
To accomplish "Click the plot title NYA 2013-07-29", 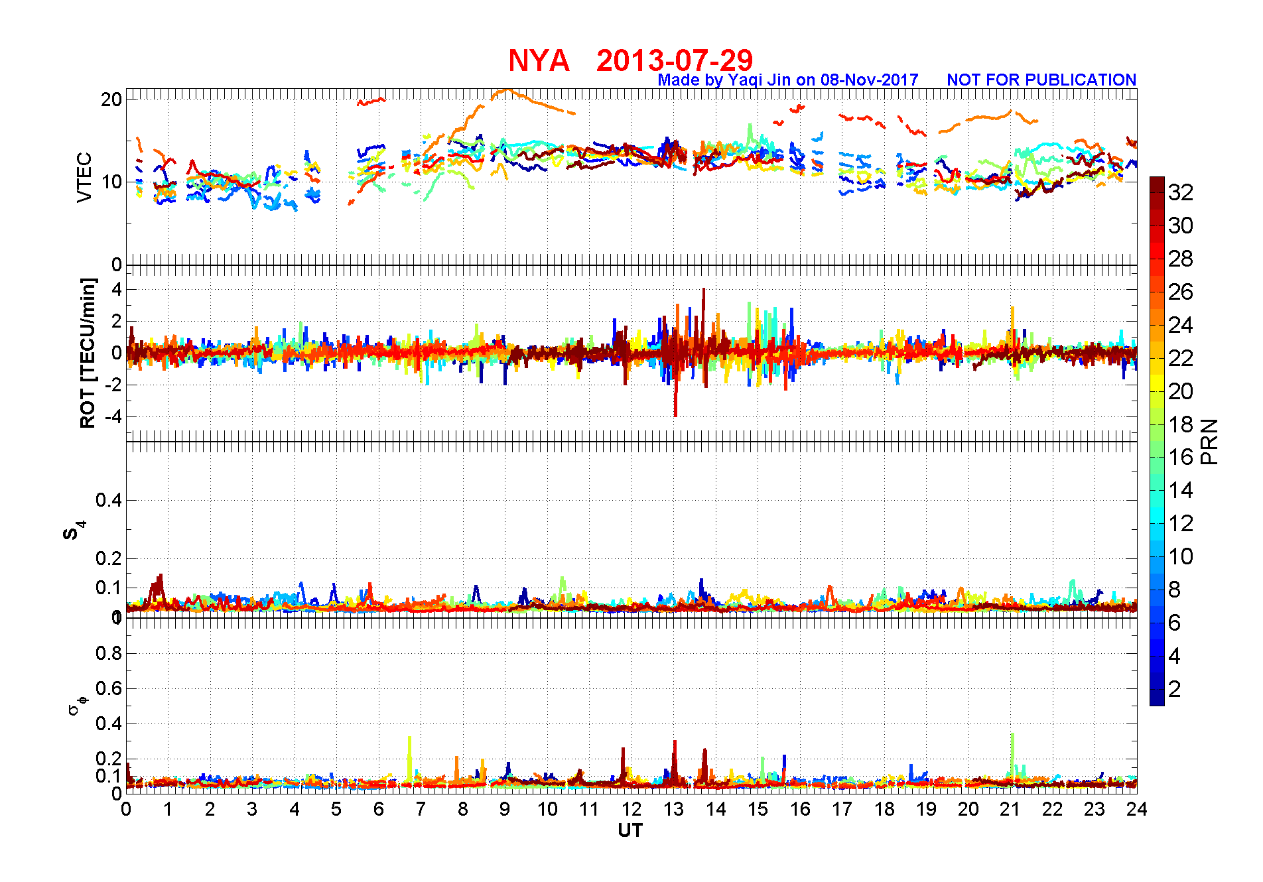I will pos(630,60).
